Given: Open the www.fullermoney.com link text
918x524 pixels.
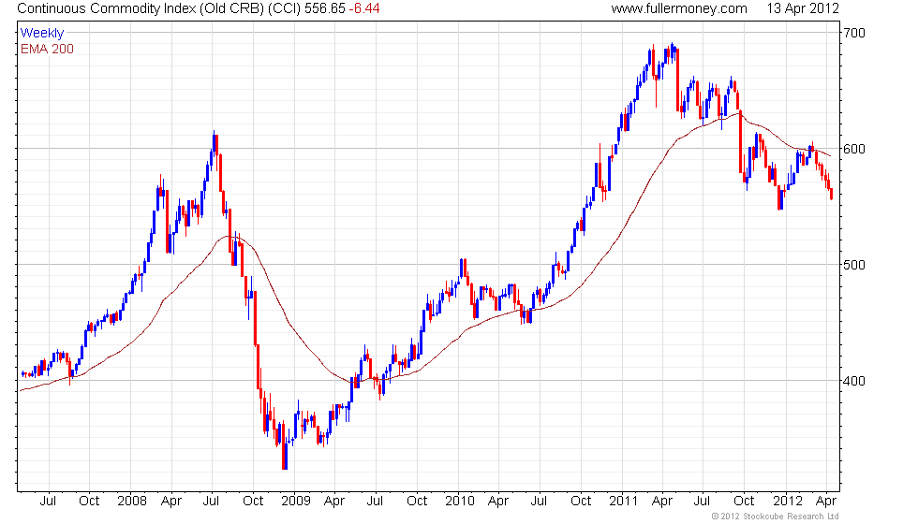Looking at the screenshot, I should click(x=679, y=8).
